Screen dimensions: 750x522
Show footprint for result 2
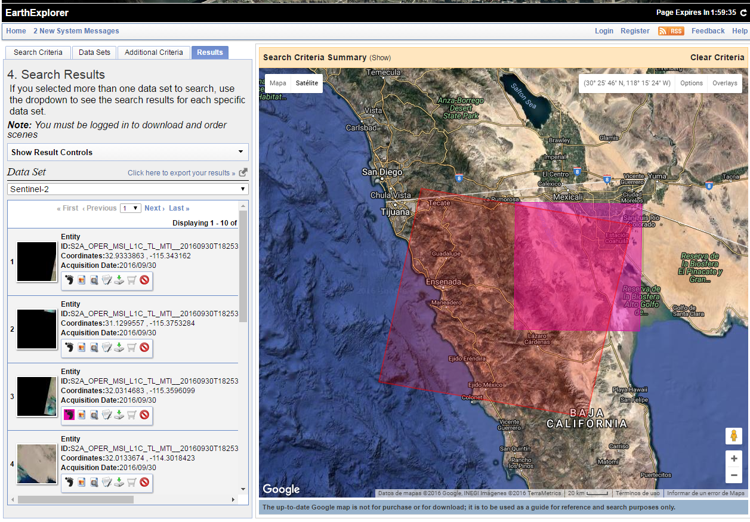pos(69,347)
